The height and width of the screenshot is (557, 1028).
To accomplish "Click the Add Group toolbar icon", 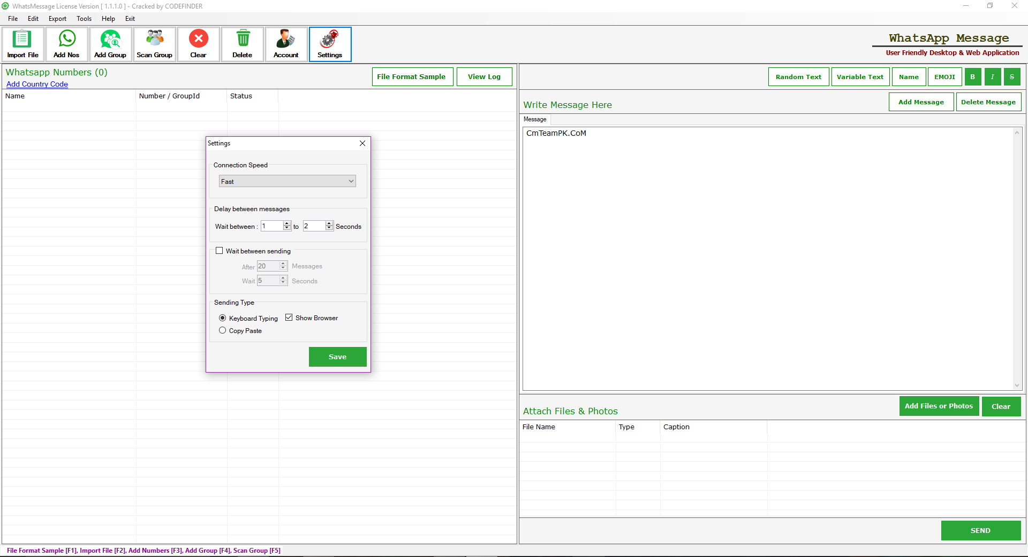I will (110, 44).
